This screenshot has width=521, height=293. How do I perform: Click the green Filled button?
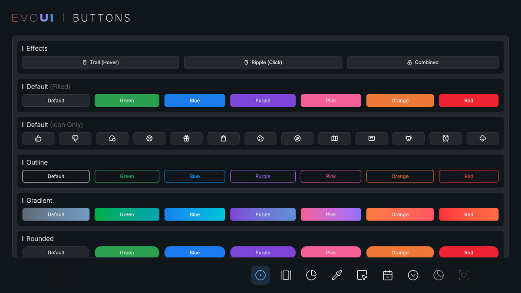(x=127, y=100)
